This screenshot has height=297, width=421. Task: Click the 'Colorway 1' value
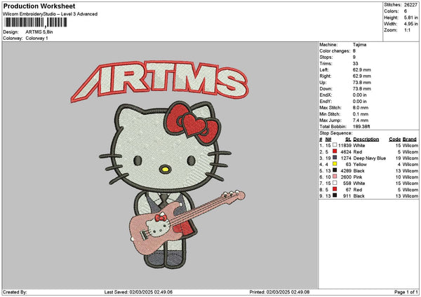coord(36,39)
